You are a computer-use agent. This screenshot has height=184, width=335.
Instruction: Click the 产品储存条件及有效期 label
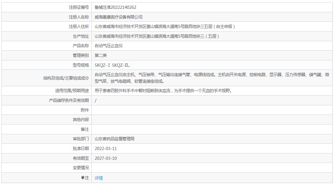pyautogui.click(x=69, y=100)
